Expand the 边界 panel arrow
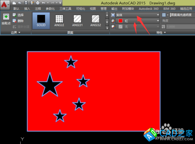 (x=19, y=32)
